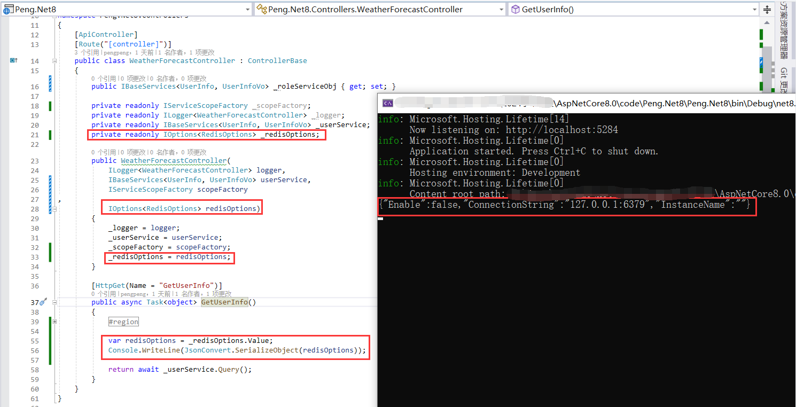Screen dimensions: 796x407
Task: Click the Route attribute on line 13
Action: tap(123, 44)
